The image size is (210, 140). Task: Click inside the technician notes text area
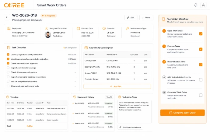pos(135,112)
